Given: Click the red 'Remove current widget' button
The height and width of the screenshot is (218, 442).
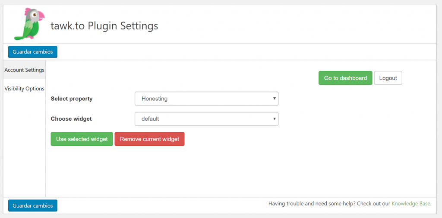Looking at the screenshot, I should (x=149, y=139).
